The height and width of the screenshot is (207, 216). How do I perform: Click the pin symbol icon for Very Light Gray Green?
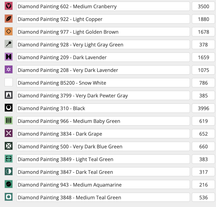point(8,45)
